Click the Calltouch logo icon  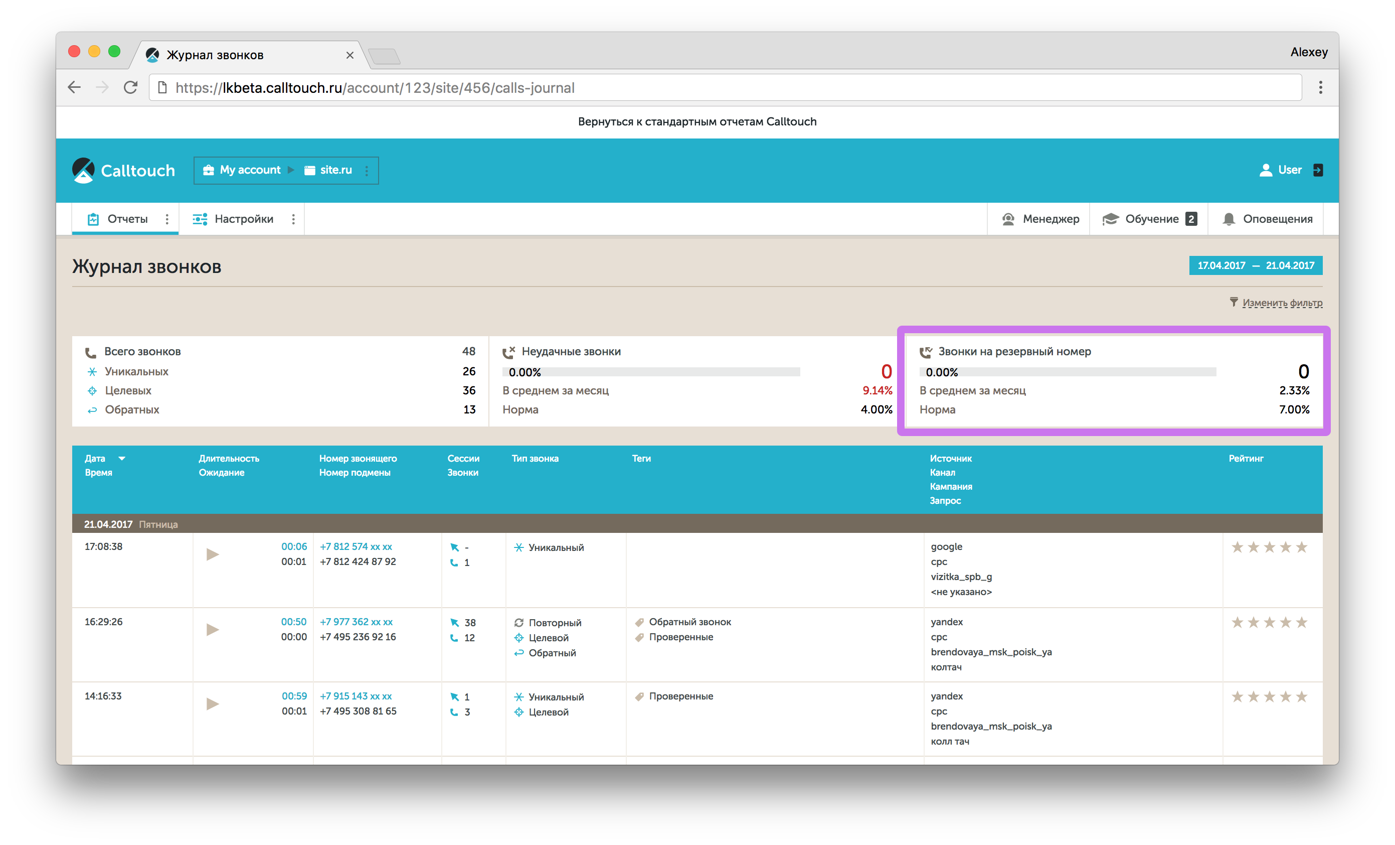pyautogui.click(x=83, y=170)
